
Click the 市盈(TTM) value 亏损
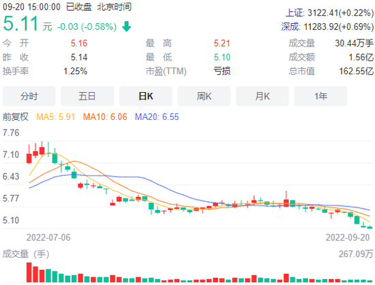click(222, 71)
